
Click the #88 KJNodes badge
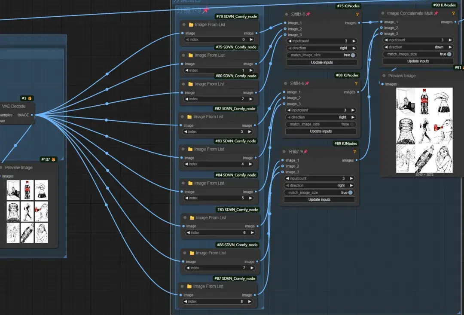pyautogui.click(x=347, y=75)
